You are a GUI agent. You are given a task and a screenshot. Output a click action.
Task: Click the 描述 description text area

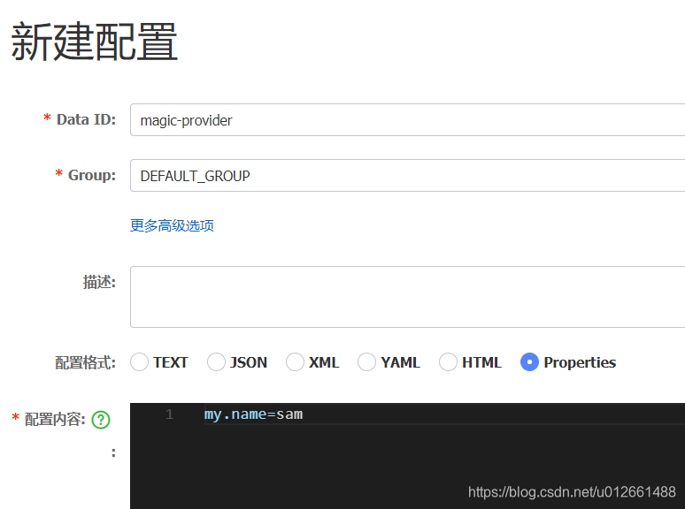click(408, 297)
